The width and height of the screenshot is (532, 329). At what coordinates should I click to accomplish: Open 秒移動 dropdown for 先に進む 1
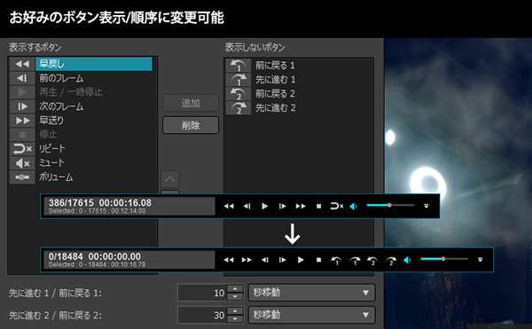tap(312, 293)
